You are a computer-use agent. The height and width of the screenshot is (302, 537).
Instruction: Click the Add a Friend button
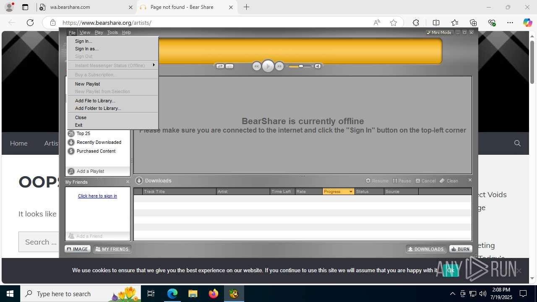tap(98, 236)
